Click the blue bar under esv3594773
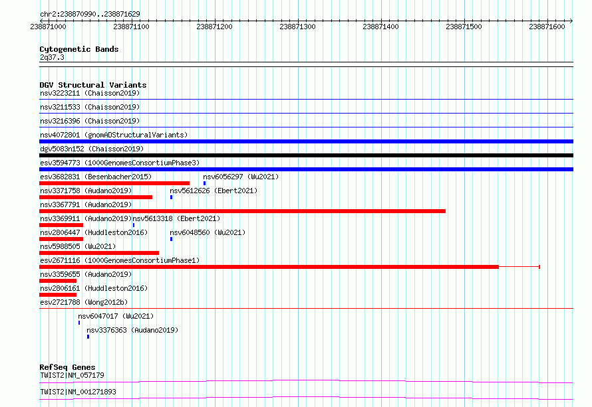This screenshot has height=407, width=592. coord(306,169)
